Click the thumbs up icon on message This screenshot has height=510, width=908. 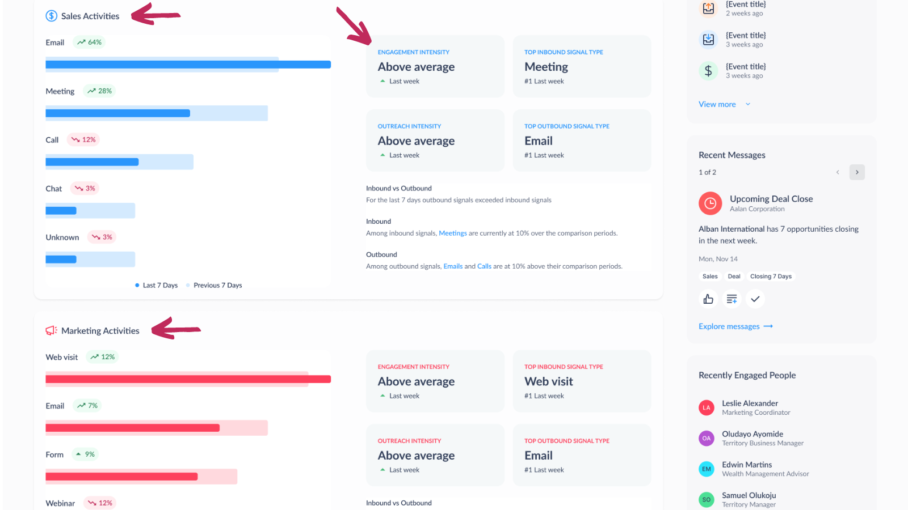pos(708,299)
